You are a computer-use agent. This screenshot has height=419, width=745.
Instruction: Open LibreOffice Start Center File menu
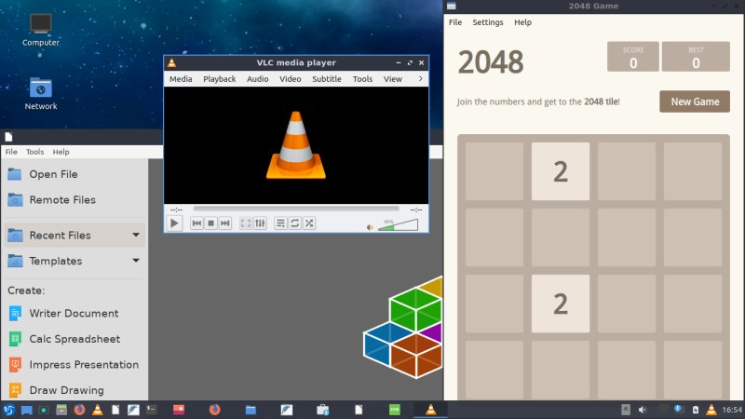(x=11, y=152)
